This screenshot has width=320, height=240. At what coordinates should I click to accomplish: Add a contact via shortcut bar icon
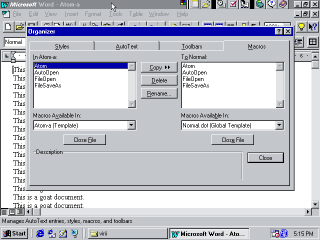coord(244,4)
